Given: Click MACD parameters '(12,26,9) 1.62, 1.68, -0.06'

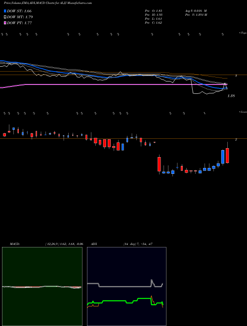Looking at the screenshot, I should [64, 244].
